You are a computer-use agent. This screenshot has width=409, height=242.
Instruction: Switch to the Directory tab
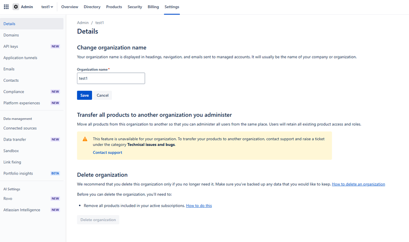[92, 7]
